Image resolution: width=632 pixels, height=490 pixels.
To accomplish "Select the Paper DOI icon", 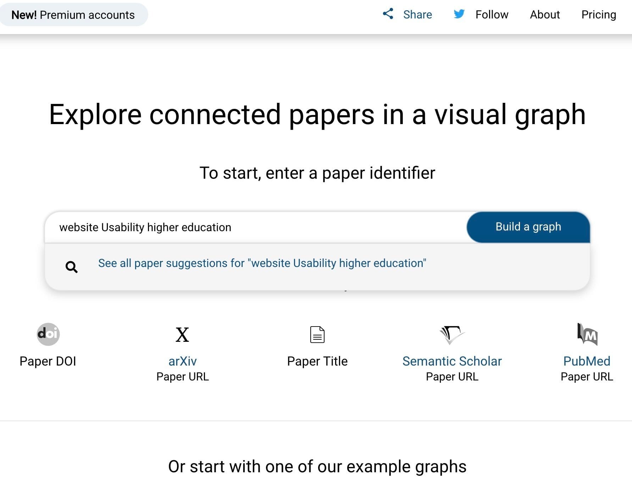I will [48, 334].
